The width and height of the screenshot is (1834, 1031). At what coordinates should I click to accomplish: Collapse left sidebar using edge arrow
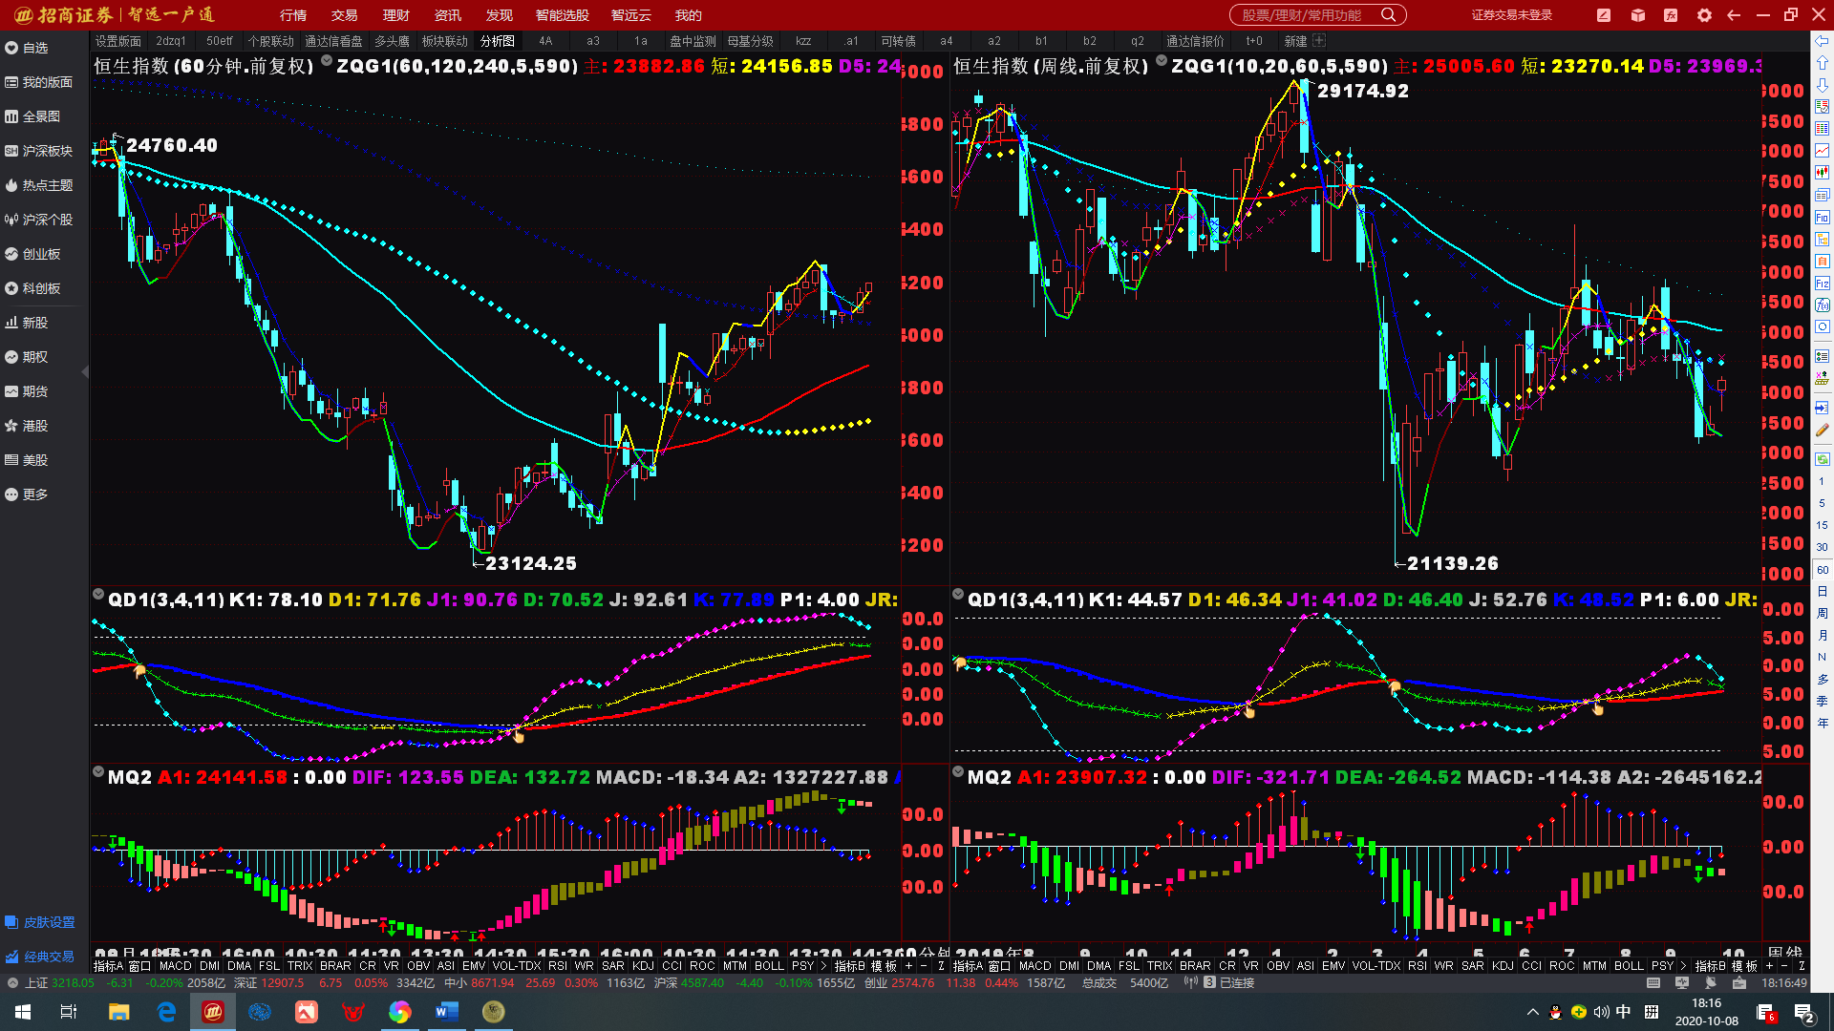(85, 372)
